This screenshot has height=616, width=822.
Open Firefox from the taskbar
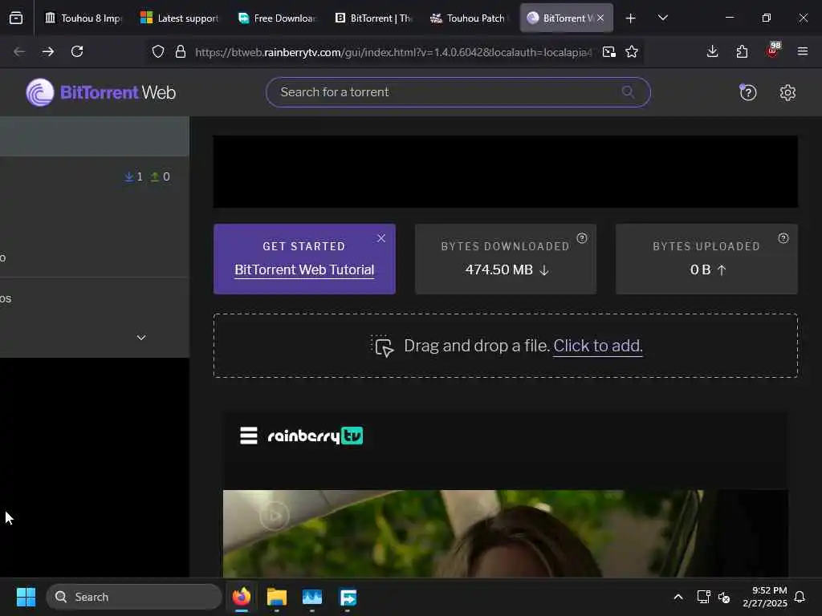coord(241,597)
